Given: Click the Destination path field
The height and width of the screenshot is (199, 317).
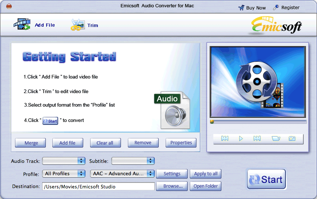Looking at the screenshot, I should (x=98, y=186).
